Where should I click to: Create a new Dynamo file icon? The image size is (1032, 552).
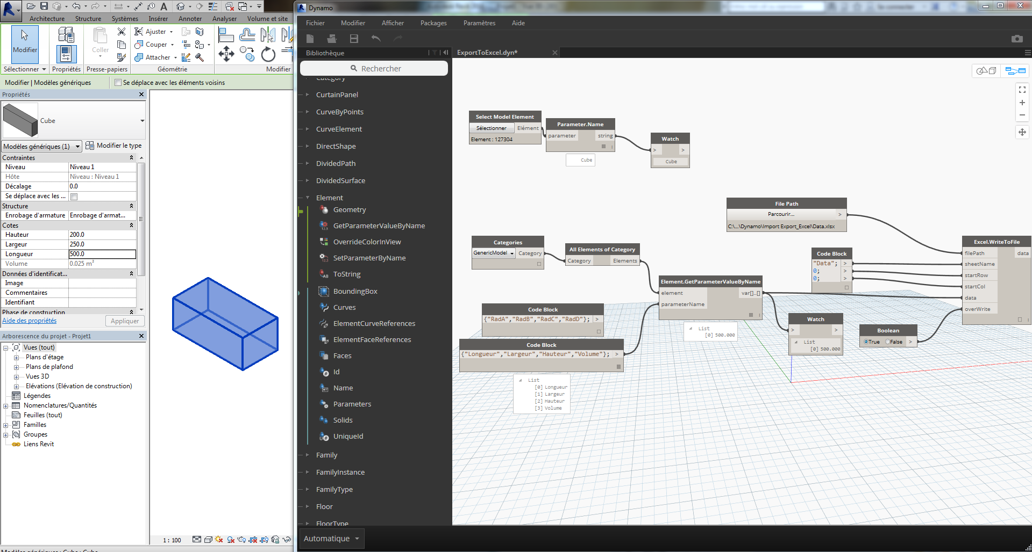[x=310, y=39]
